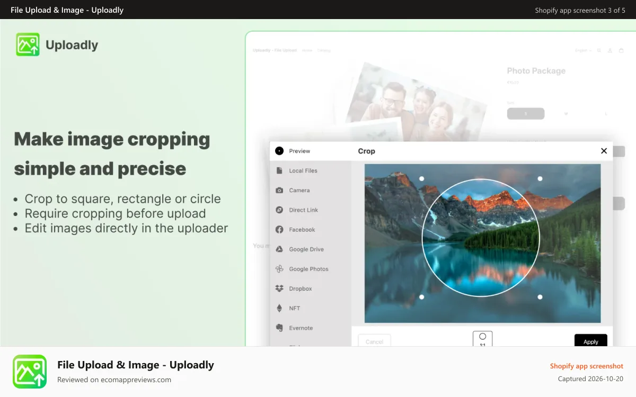
Task: Close the Crop dialog
Action: 604,151
